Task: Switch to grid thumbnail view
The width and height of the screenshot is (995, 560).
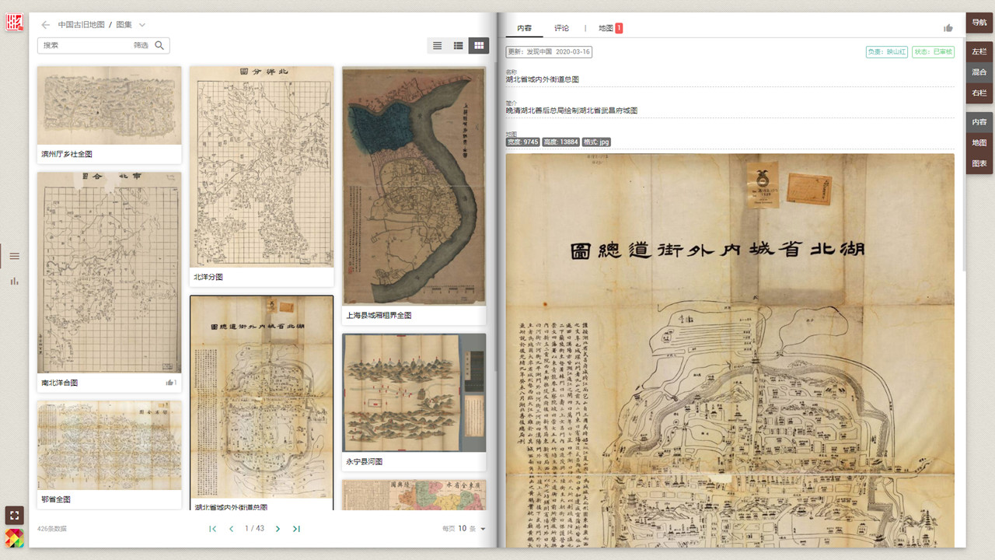Action: coord(479,46)
